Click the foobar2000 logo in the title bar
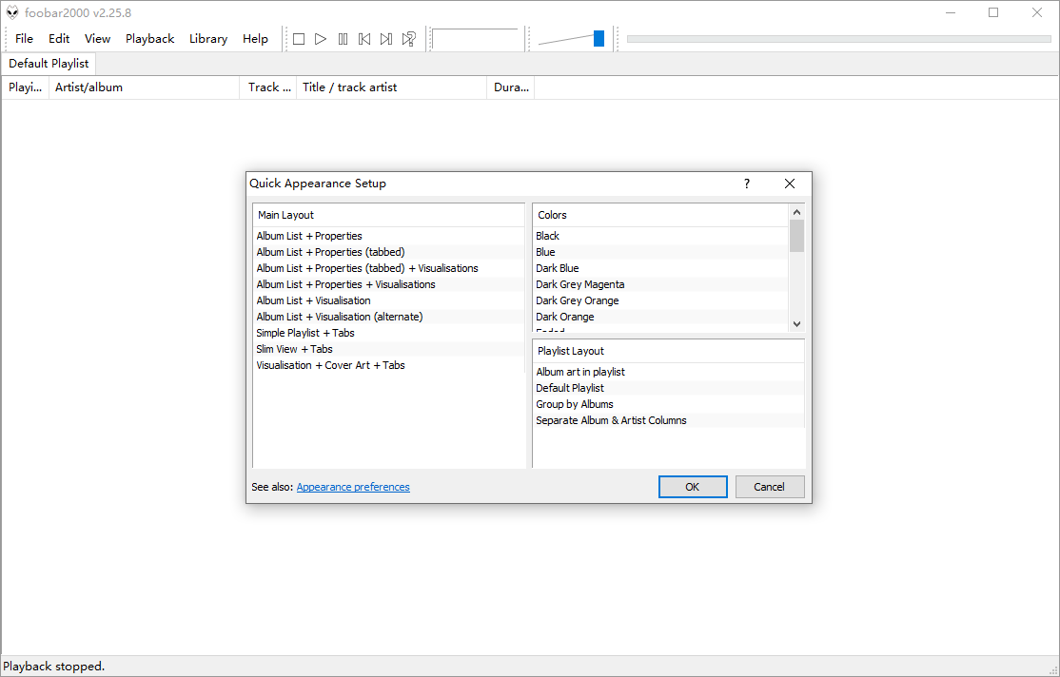The height and width of the screenshot is (677, 1060). pos(12,12)
